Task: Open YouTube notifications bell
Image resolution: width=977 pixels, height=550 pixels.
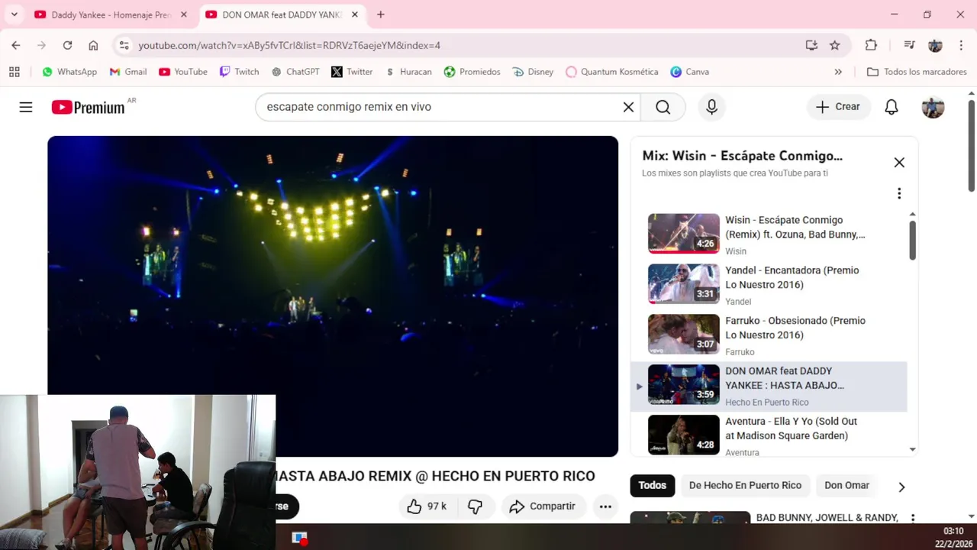Action: click(891, 107)
